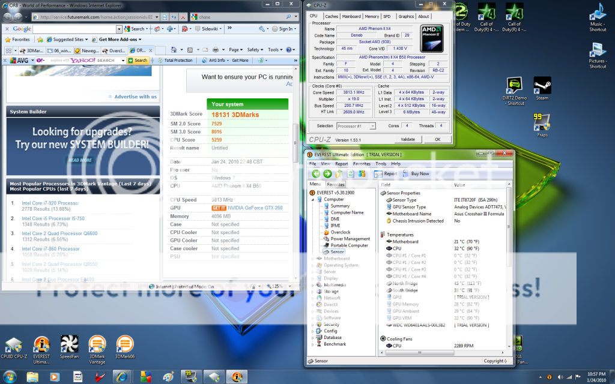Open the File menu in EVEREST
This screenshot has height=384, width=615.
click(x=312, y=164)
